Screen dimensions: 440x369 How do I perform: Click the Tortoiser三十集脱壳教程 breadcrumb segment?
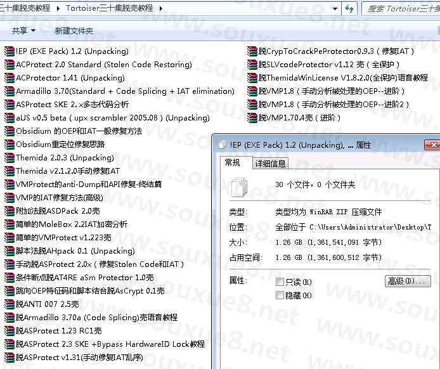click(110, 8)
